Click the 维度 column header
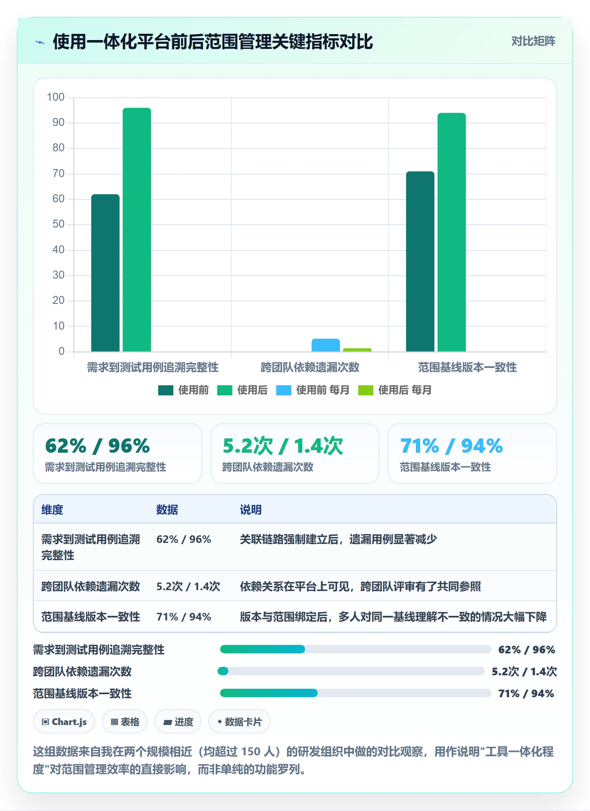 pyautogui.click(x=52, y=510)
